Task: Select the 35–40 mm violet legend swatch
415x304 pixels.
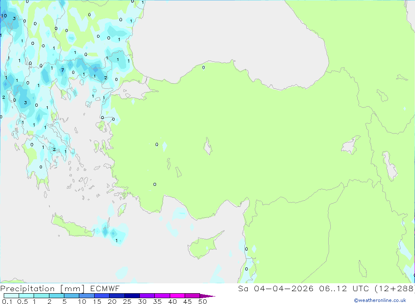Action: (x=162, y=296)
